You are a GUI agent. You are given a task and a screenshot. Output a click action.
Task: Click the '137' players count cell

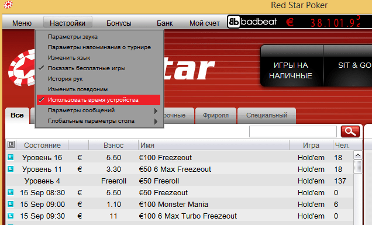click(340, 181)
